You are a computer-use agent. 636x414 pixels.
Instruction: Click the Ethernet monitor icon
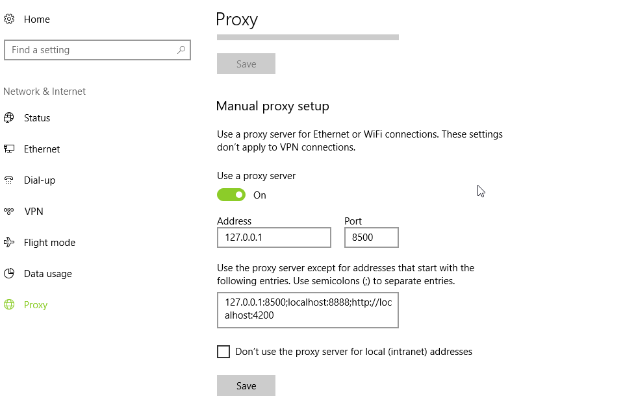click(x=9, y=149)
